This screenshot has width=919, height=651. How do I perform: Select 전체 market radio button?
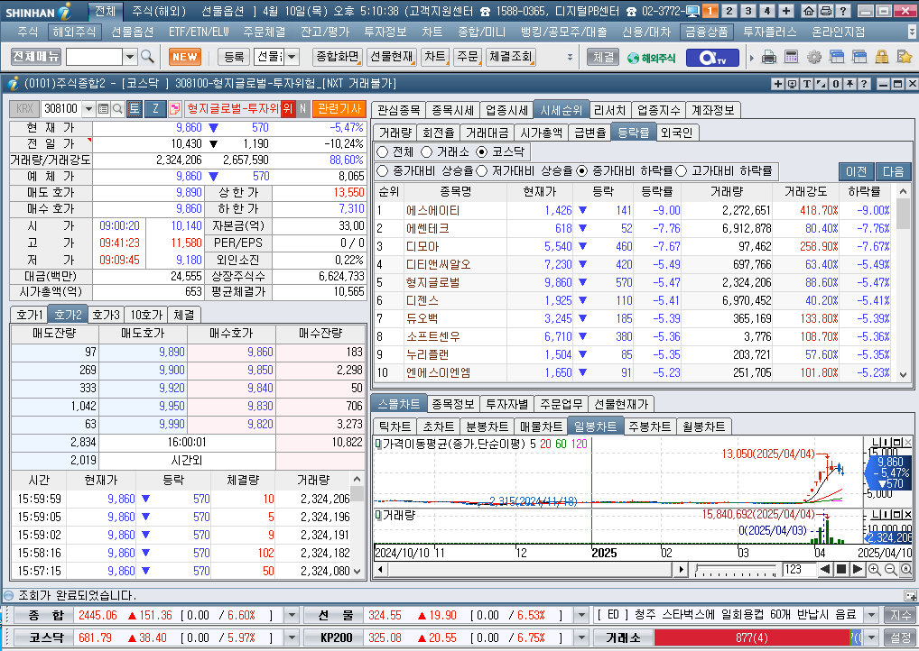[x=383, y=152]
